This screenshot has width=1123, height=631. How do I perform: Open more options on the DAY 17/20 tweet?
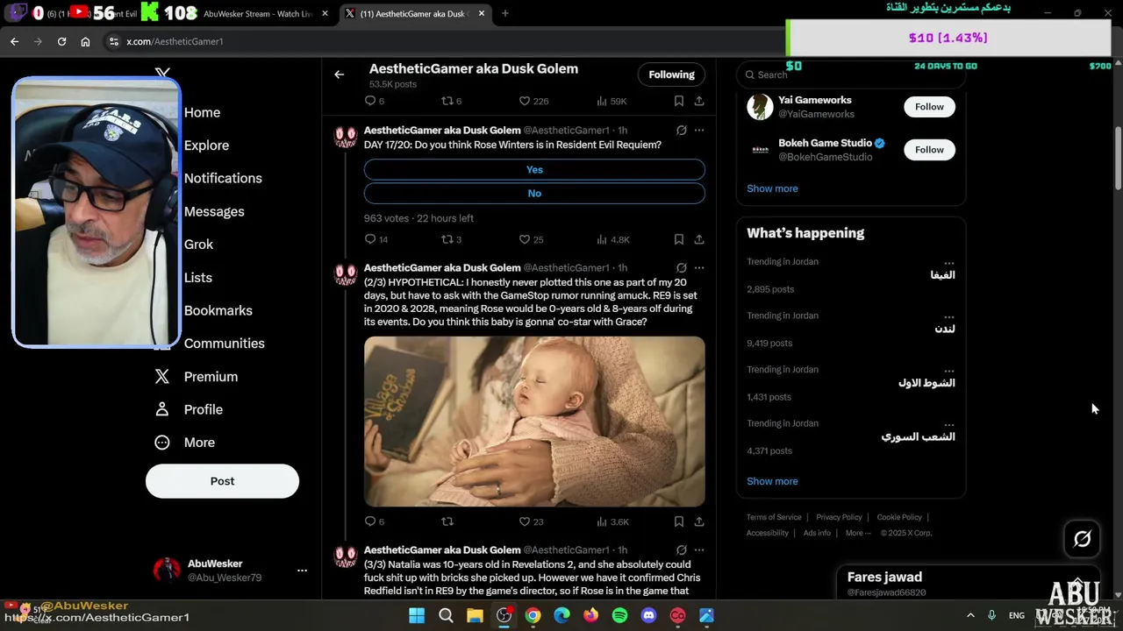pos(699,131)
